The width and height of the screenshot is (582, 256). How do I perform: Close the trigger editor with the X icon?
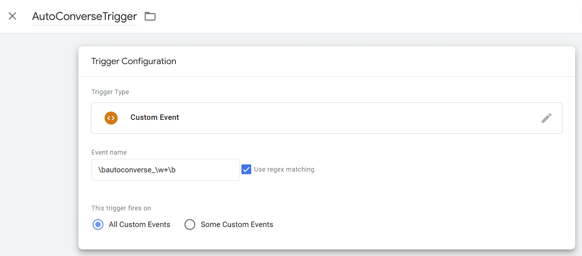coord(12,16)
